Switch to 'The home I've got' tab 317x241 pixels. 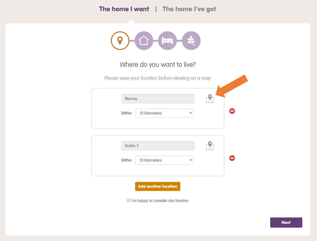pos(189,9)
